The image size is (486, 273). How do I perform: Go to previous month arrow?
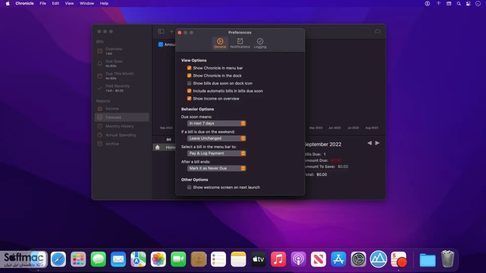coord(369,143)
